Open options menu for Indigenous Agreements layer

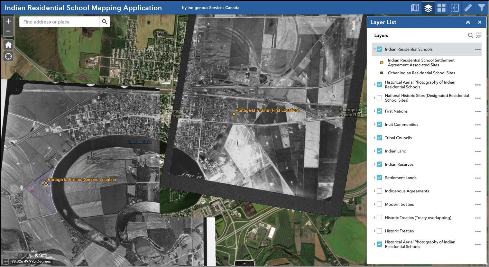tap(478, 191)
